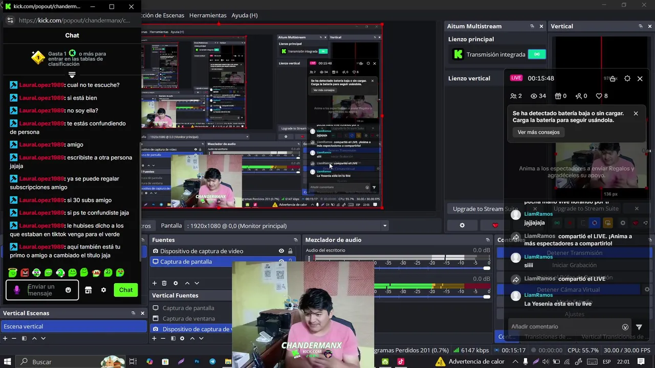Screen dimensions: 655x368
Task: Delete selected source with trash icon in Fuentes
Action: coord(164,283)
